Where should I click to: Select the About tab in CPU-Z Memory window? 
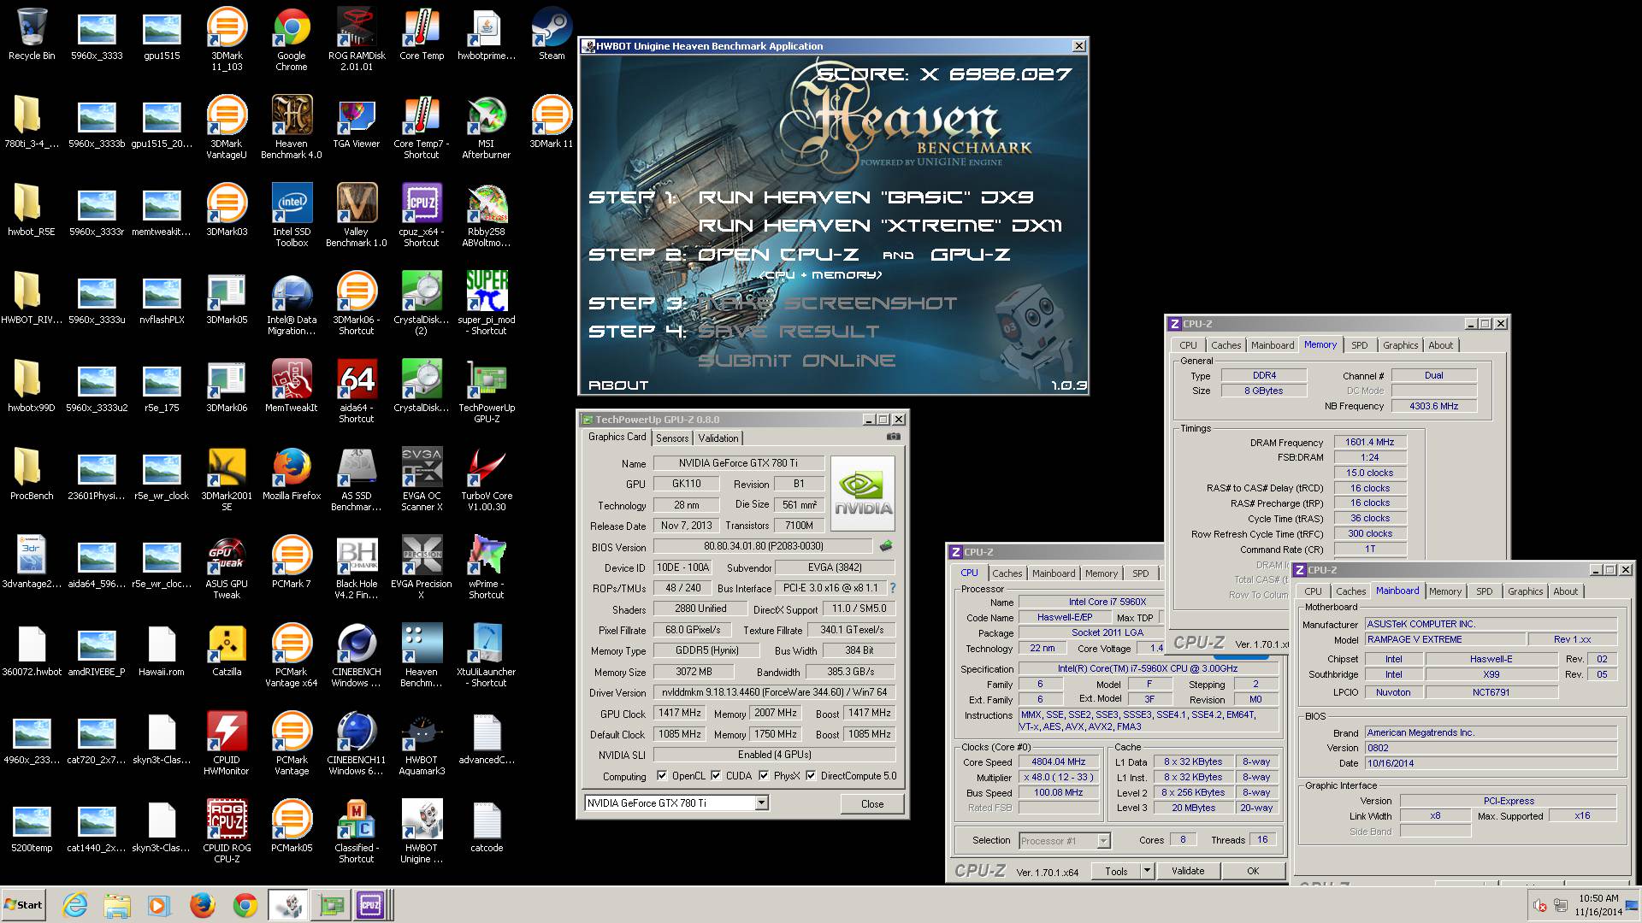point(1441,345)
